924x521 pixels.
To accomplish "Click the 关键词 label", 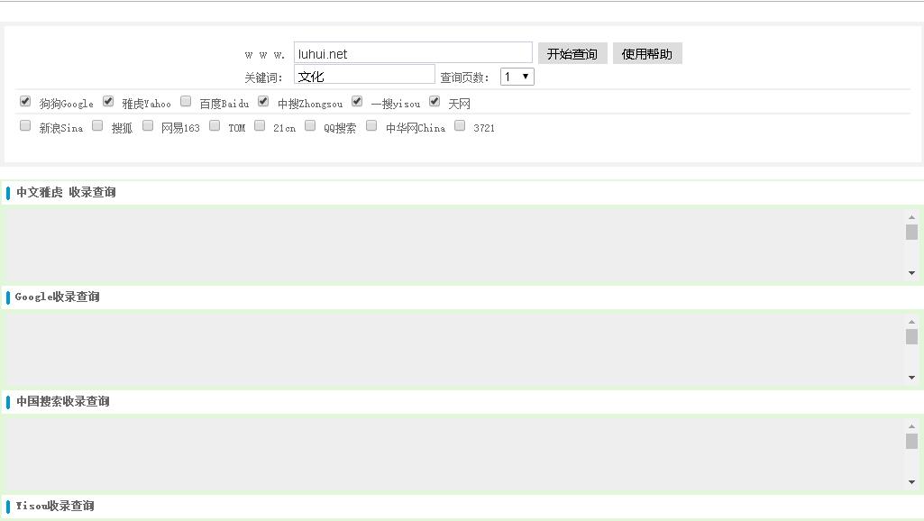I will pyautogui.click(x=263, y=78).
